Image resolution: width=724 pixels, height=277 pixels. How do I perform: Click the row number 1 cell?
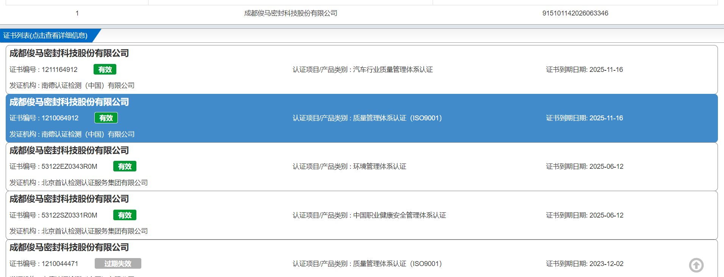[x=77, y=13]
